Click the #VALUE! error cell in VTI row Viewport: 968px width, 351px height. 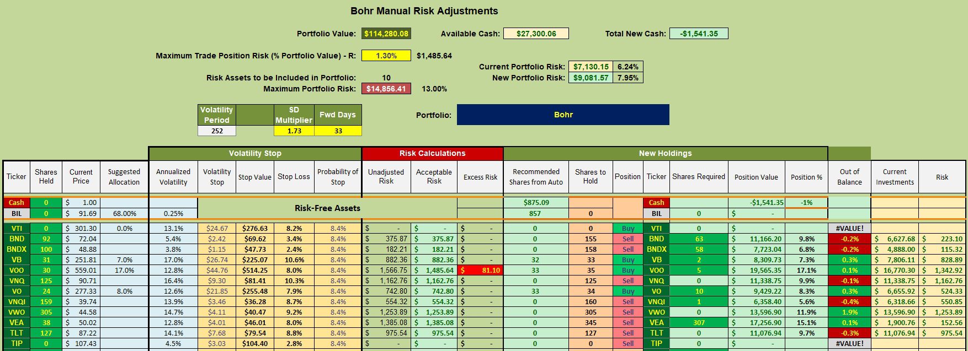[849, 229]
